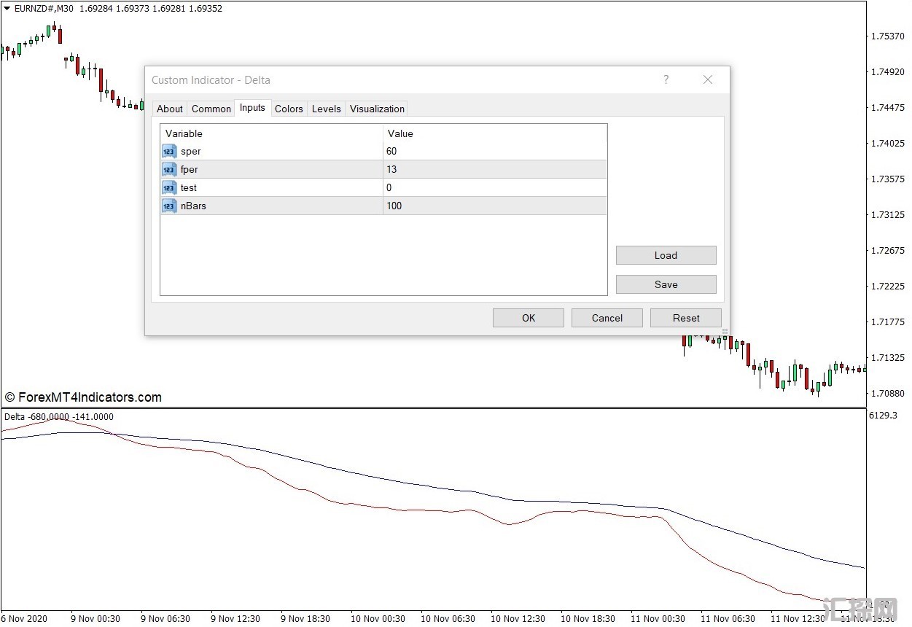Select the nBars variable name
The width and height of the screenshot is (912, 627).
tap(194, 206)
